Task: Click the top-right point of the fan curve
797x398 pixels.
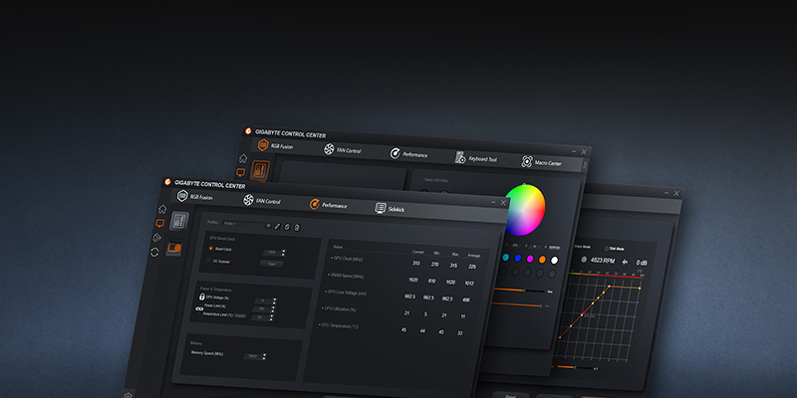Action: pos(640,288)
